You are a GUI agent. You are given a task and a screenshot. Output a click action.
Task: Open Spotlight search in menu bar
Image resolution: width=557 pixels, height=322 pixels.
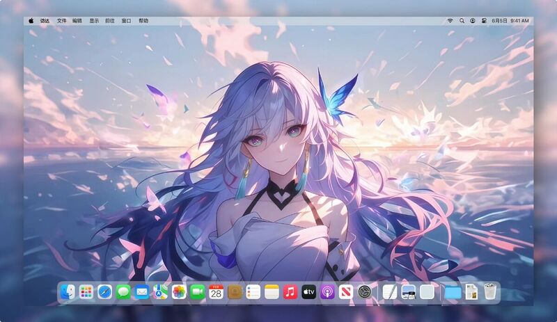click(462, 21)
